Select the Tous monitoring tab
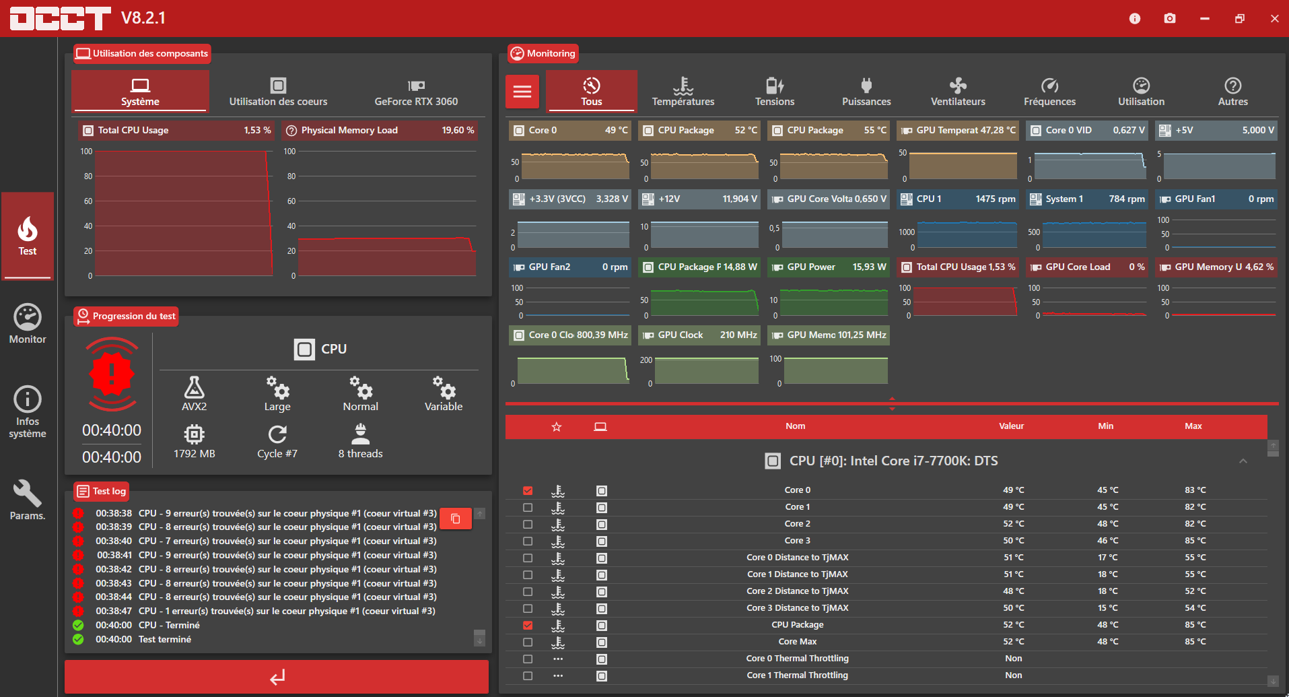The width and height of the screenshot is (1289, 697). click(591, 91)
